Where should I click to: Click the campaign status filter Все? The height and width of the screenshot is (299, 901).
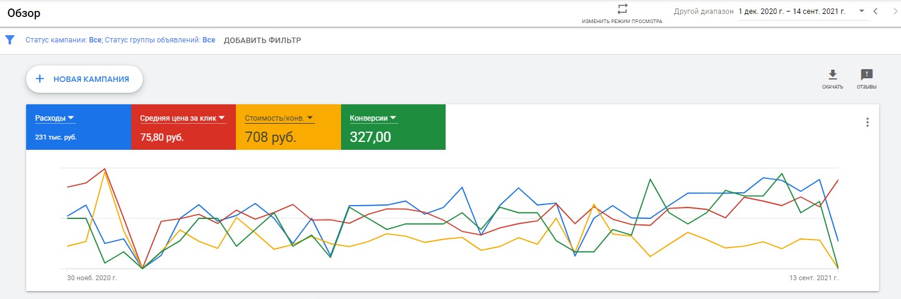pos(95,41)
